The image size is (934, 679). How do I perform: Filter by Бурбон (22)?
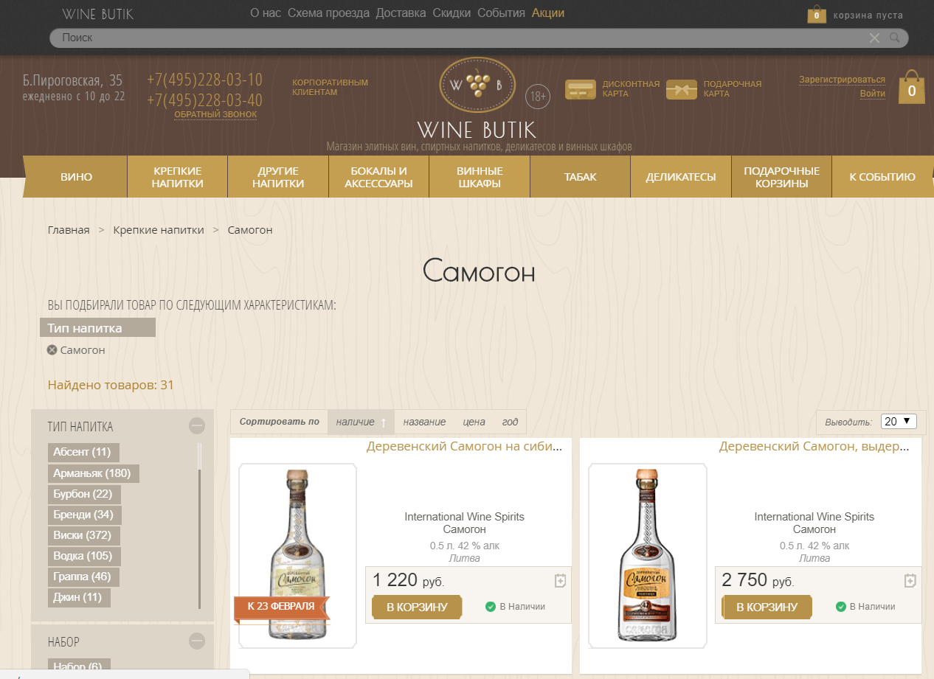[83, 494]
